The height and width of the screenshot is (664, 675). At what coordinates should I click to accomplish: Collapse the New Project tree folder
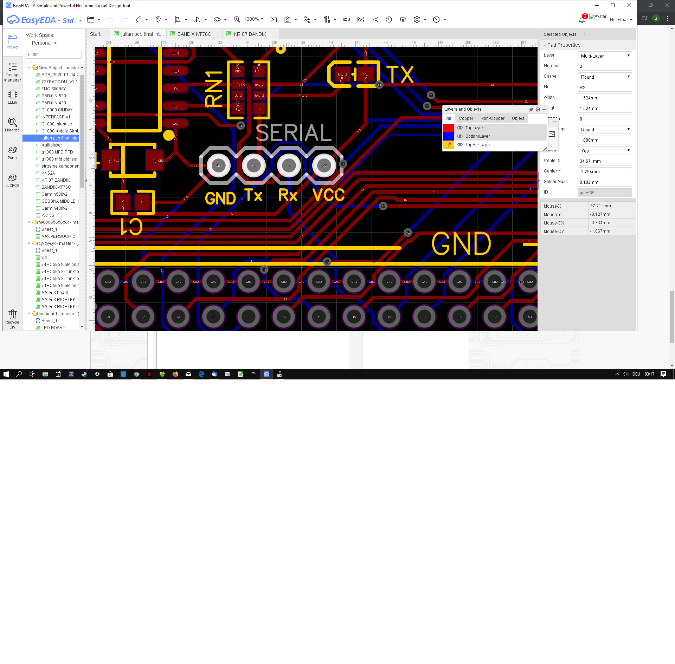point(30,67)
